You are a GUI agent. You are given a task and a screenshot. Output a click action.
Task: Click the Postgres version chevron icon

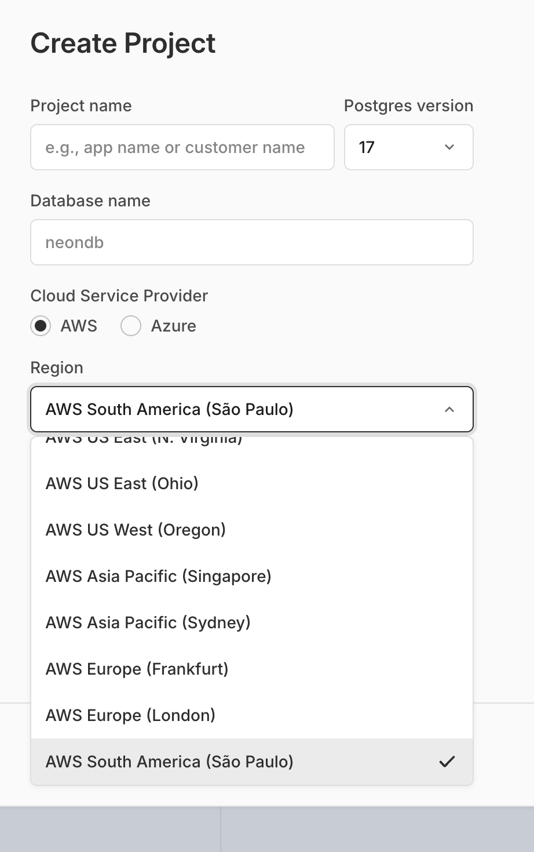click(x=449, y=147)
